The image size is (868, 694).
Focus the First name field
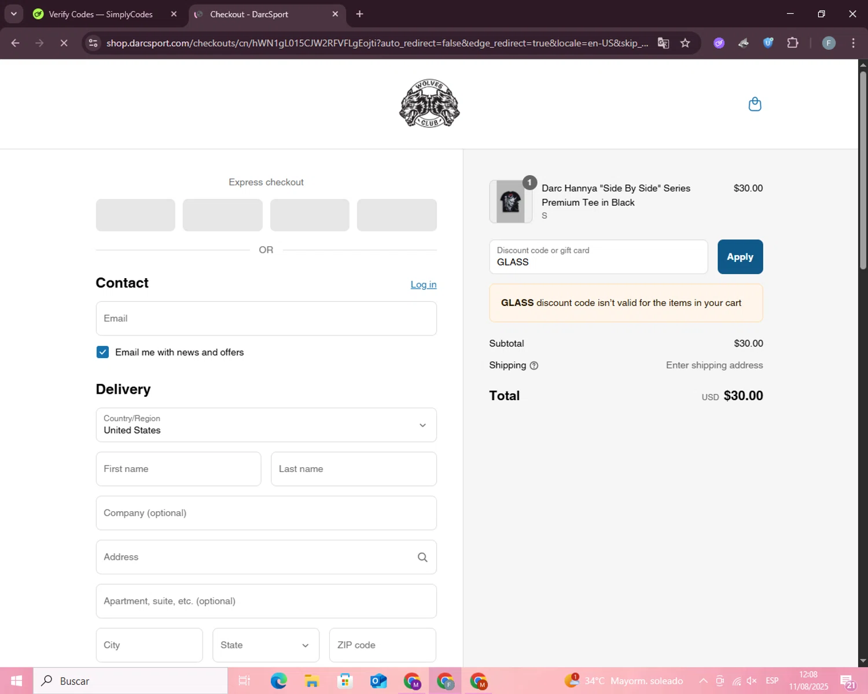pos(178,469)
